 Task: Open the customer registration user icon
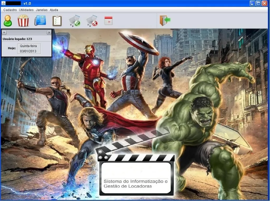(8, 21)
